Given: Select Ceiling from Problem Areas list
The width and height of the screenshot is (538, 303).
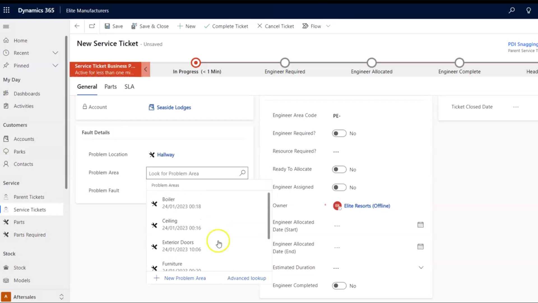Looking at the screenshot, I should (x=207, y=224).
